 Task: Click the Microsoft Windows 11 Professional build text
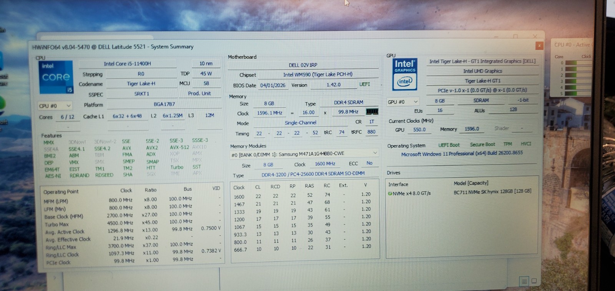click(462, 153)
